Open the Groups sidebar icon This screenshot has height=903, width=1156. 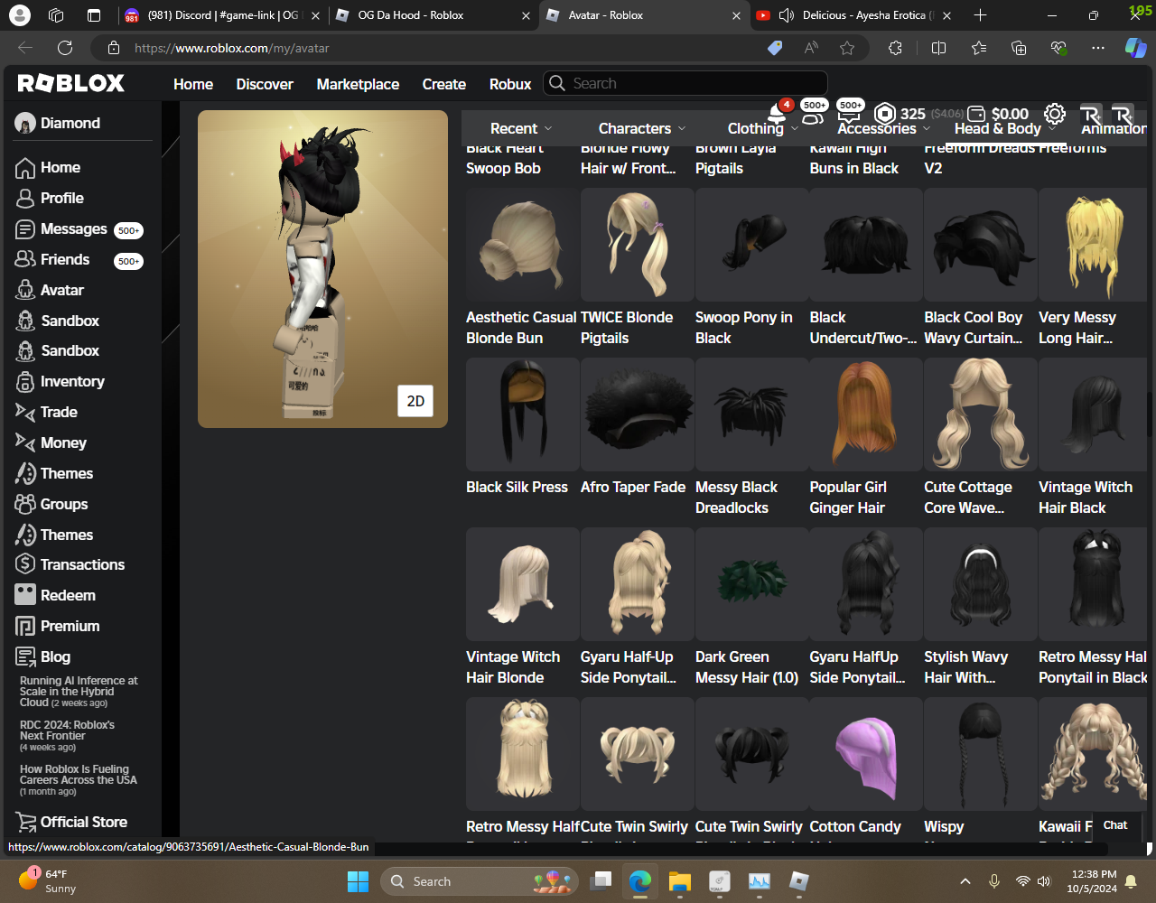25,504
